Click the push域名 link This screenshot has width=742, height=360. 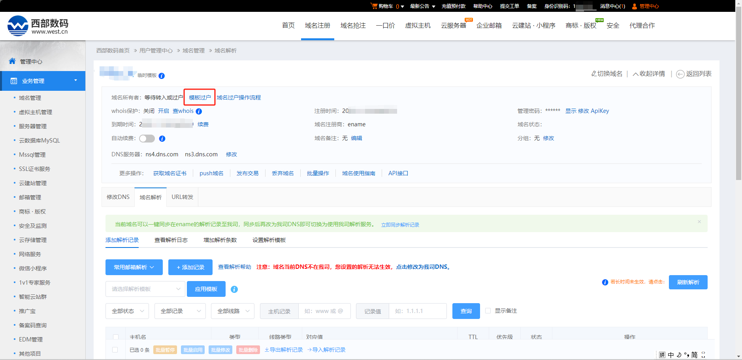211,173
